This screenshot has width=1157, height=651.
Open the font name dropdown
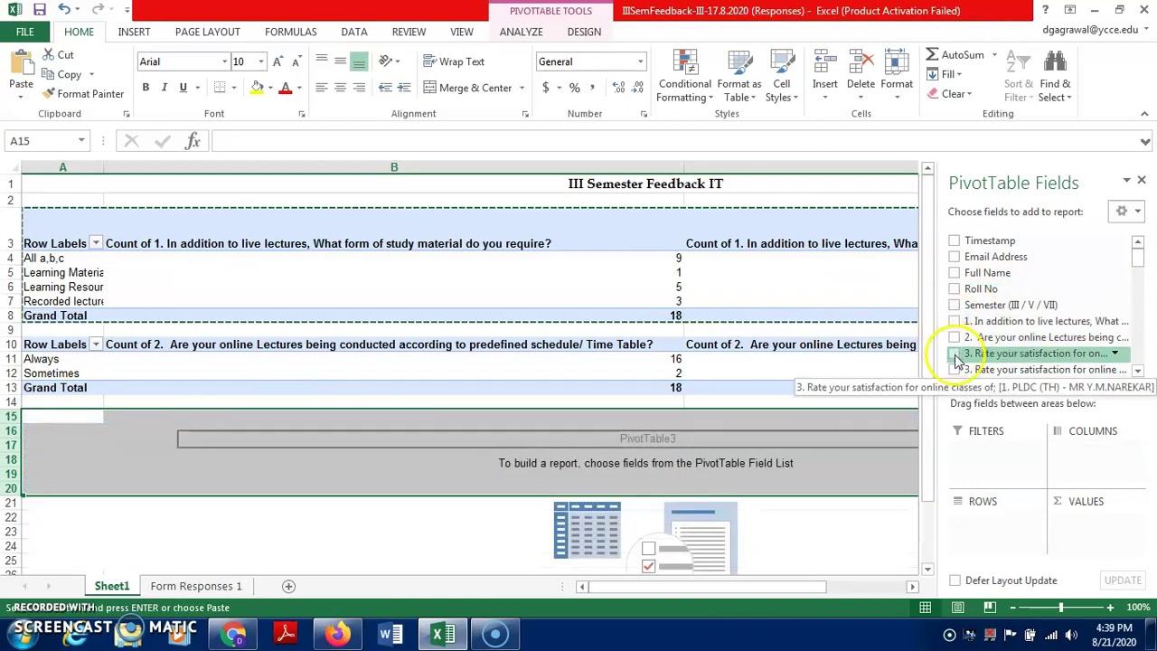(x=224, y=61)
